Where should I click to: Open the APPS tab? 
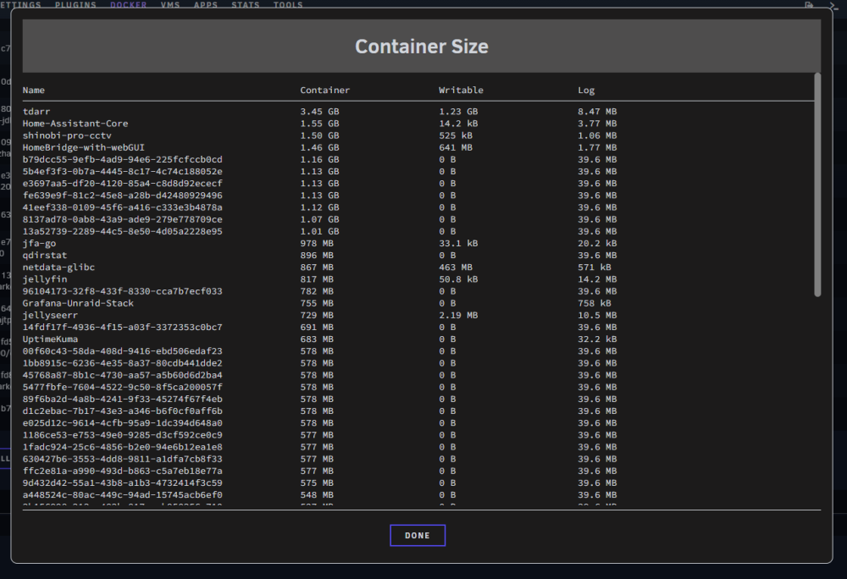(206, 4)
